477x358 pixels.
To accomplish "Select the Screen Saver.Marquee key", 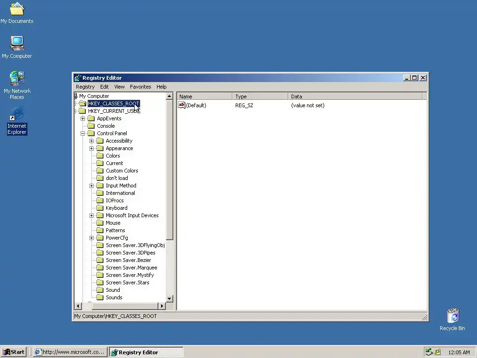I will coord(131,268).
